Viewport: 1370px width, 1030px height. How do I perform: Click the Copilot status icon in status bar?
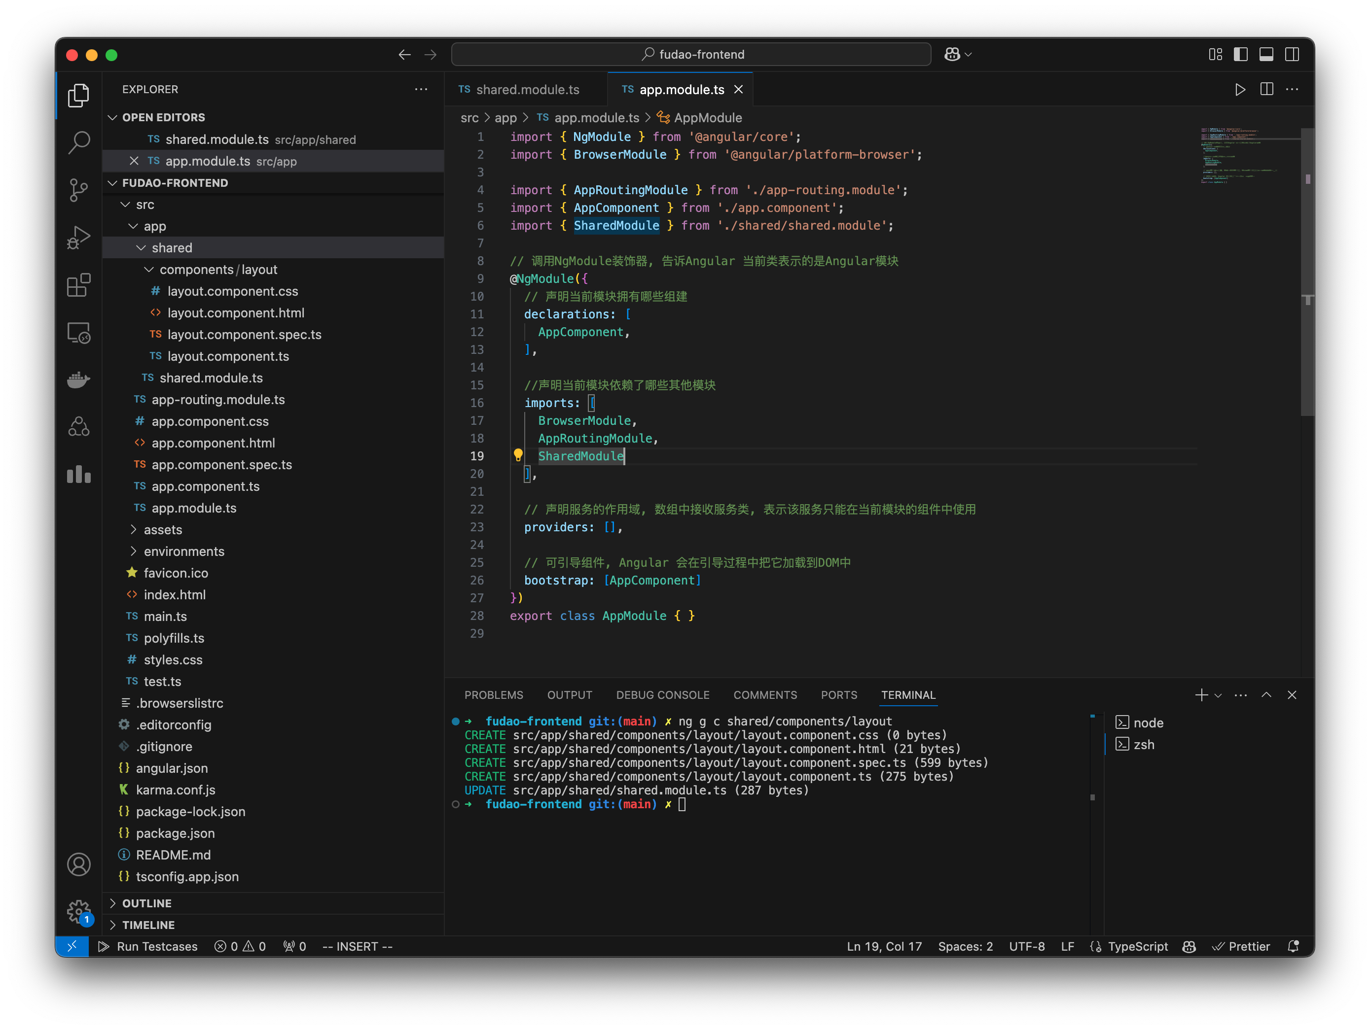(x=1189, y=946)
